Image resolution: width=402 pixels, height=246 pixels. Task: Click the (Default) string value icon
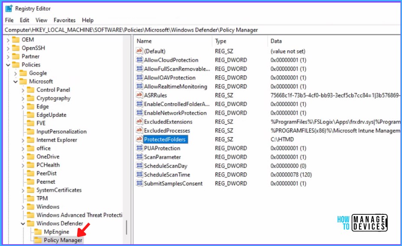tap(140, 51)
